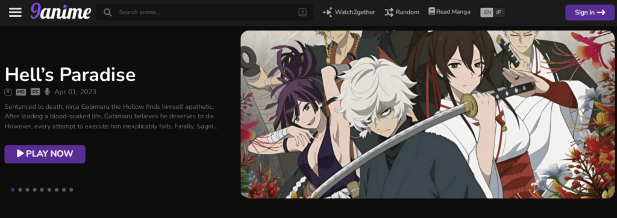Click the search magnifier icon
Viewport: 617px width, 218px height.
[107, 12]
